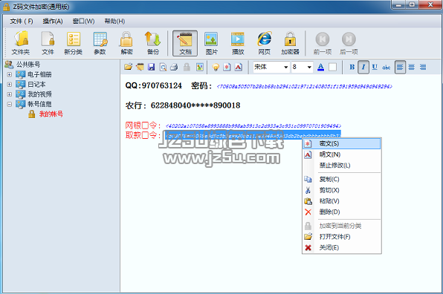The height and width of the screenshot is (294, 443).
Task: Select the 日记本 tree item
Action: coord(36,85)
